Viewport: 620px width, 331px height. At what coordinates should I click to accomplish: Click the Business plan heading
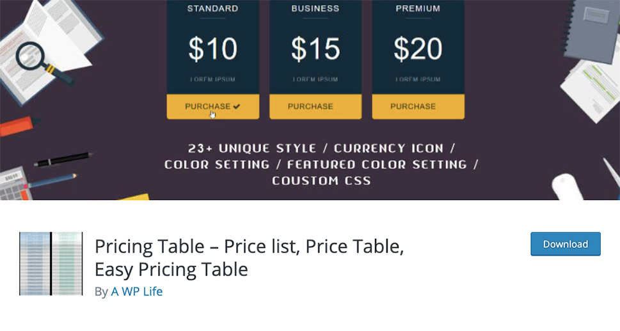click(315, 9)
